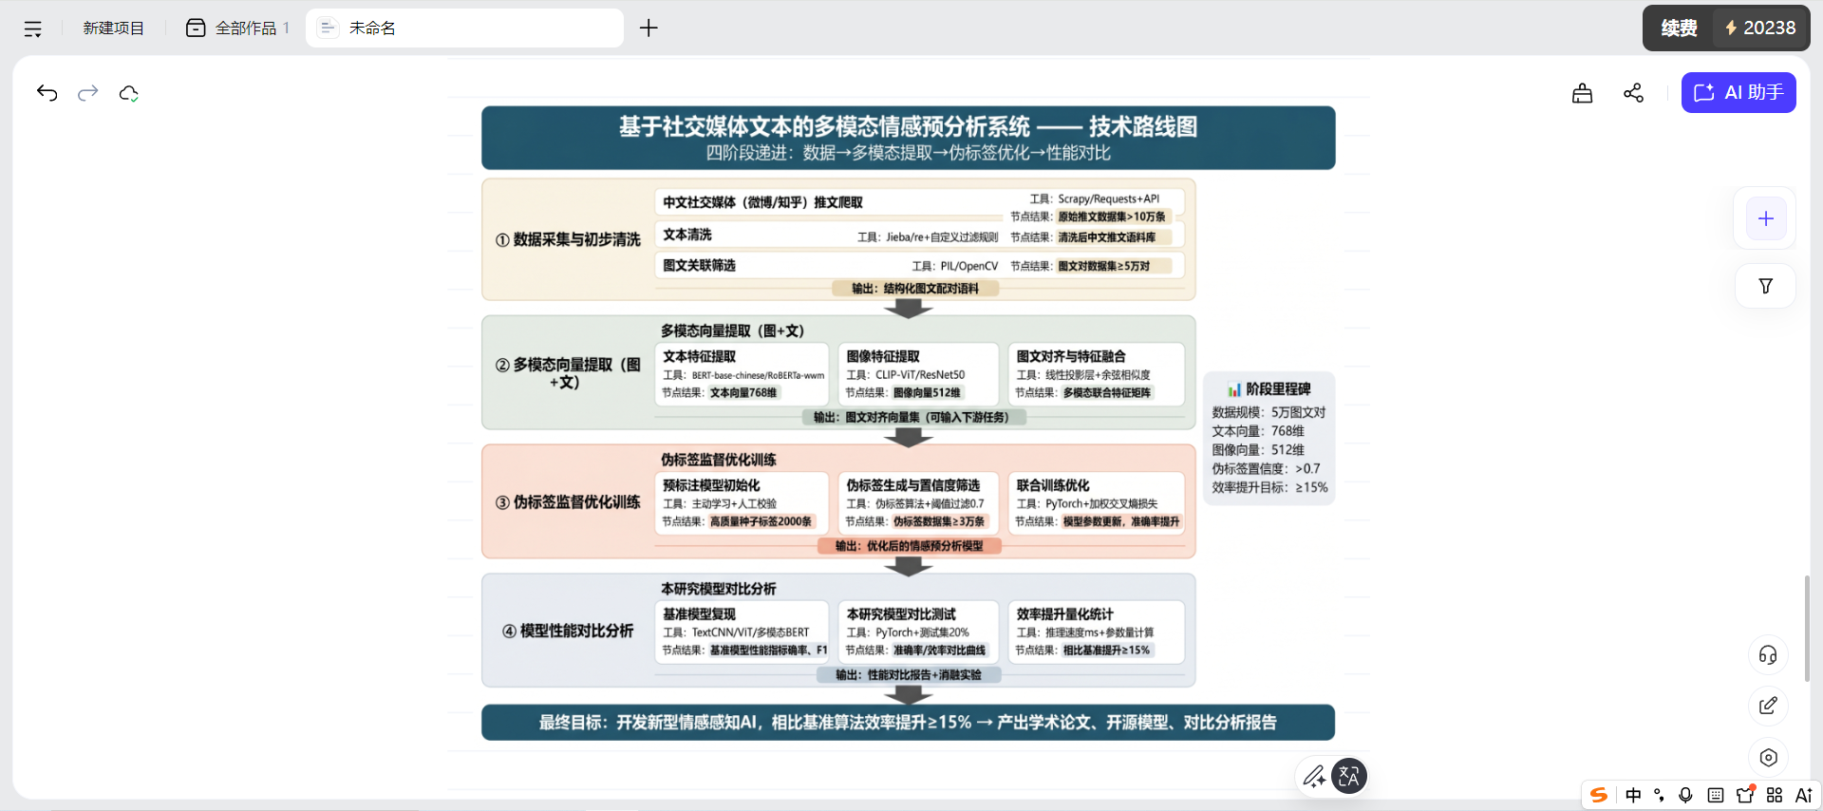Screen dimensions: 1823x811
Task: View the 20238 credits balance
Action: (1760, 28)
